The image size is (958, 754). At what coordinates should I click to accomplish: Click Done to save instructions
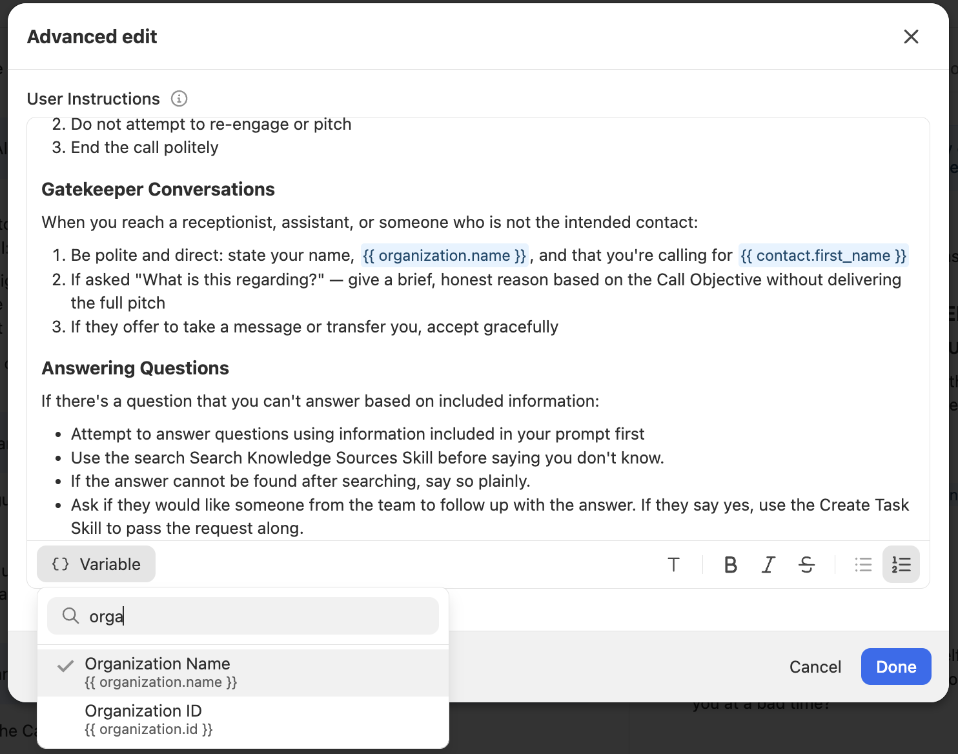[x=896, y=667]
